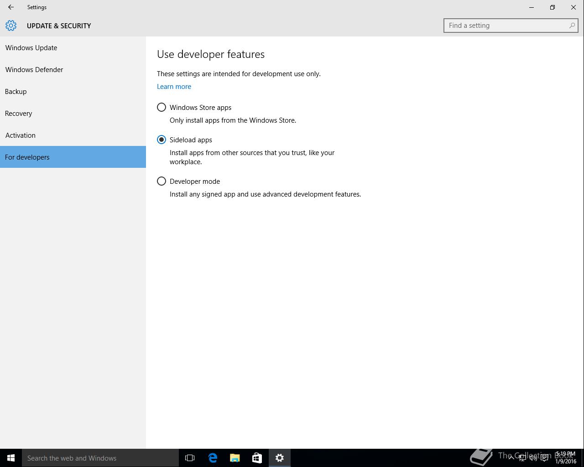
Task: Restore down the Settings window
Action: (553, 7)
